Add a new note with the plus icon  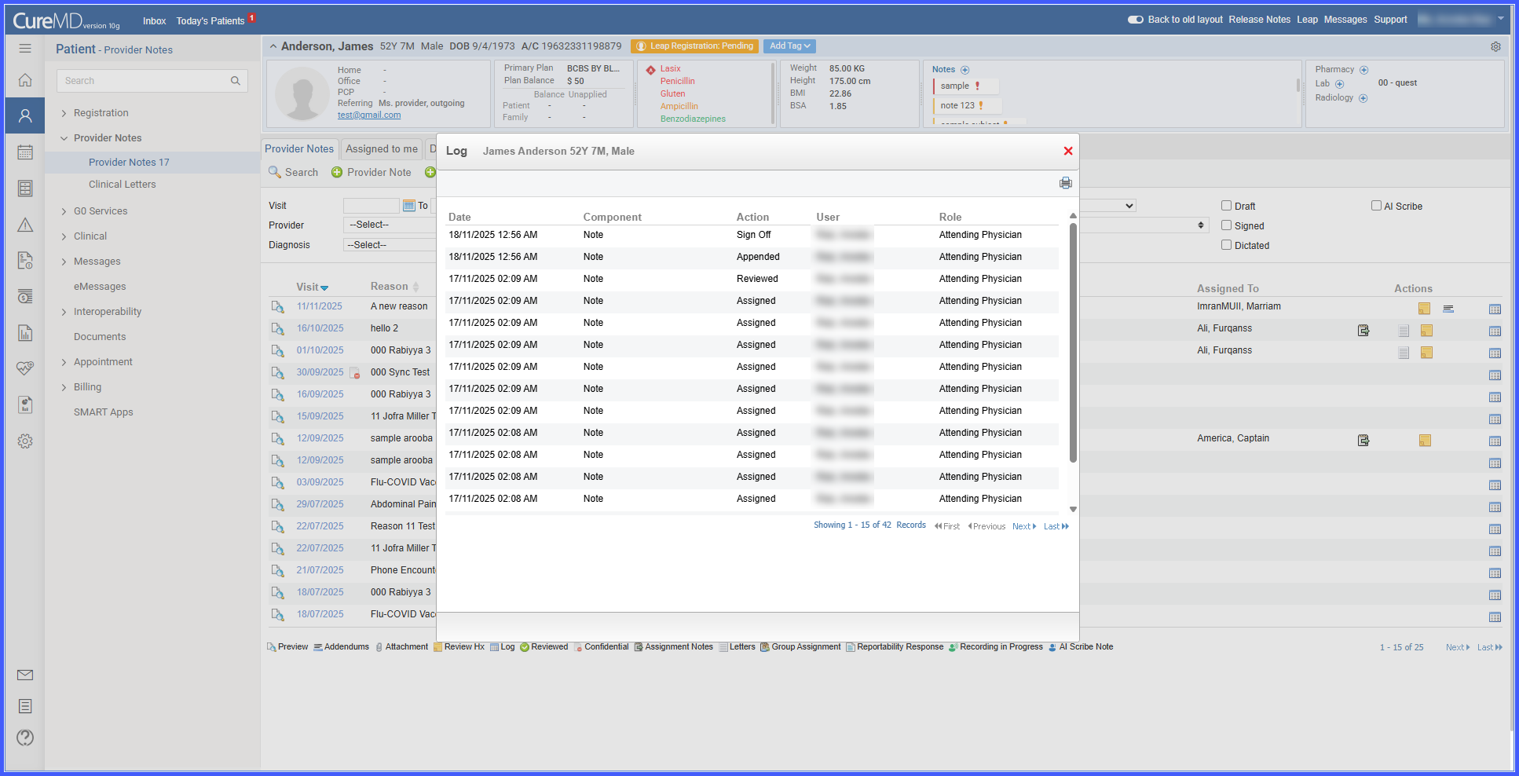pyautogui.click(x=965, y=70)
